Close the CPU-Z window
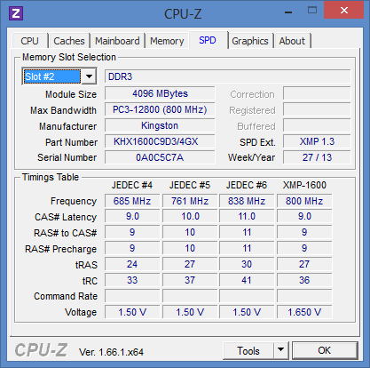This screenshot has width=370, height=368. (x=344, y=11)
